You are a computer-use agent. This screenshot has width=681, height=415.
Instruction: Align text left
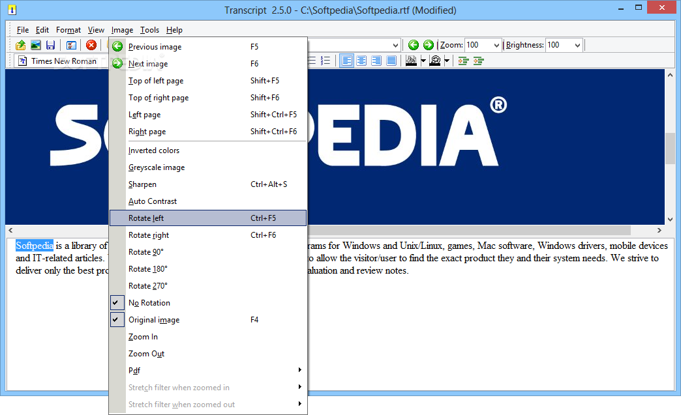[x=346, y=61]
